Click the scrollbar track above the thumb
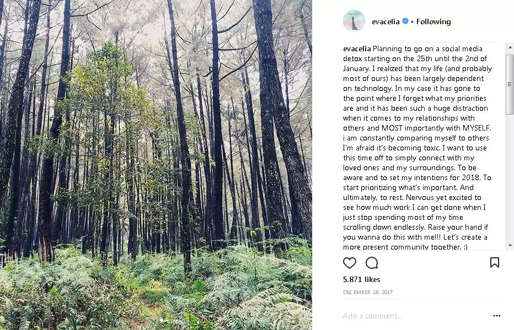514x330 pixels. [x=510, y=53]
